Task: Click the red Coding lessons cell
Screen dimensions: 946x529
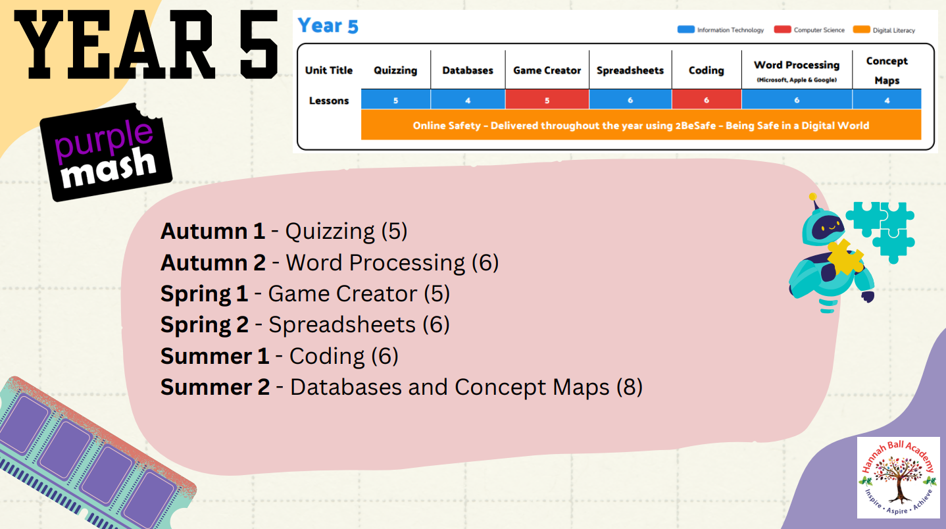Action: pyautogui.click(x=707, y=100)
